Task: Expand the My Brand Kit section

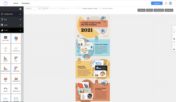Action: [x=12, y=14]
